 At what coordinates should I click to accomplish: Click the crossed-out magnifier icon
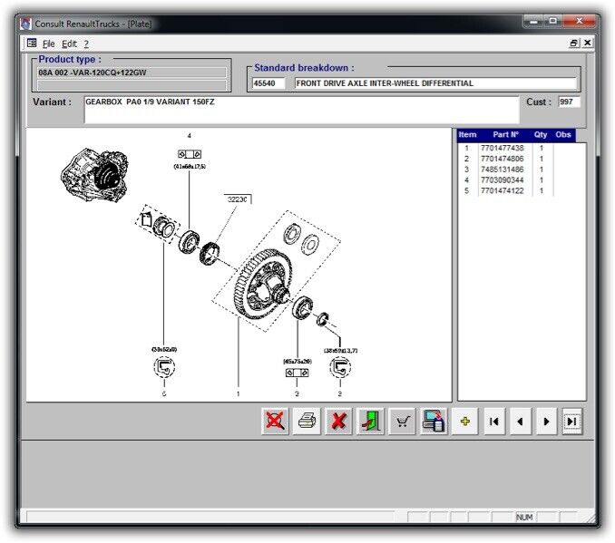[x=276, y=422]
